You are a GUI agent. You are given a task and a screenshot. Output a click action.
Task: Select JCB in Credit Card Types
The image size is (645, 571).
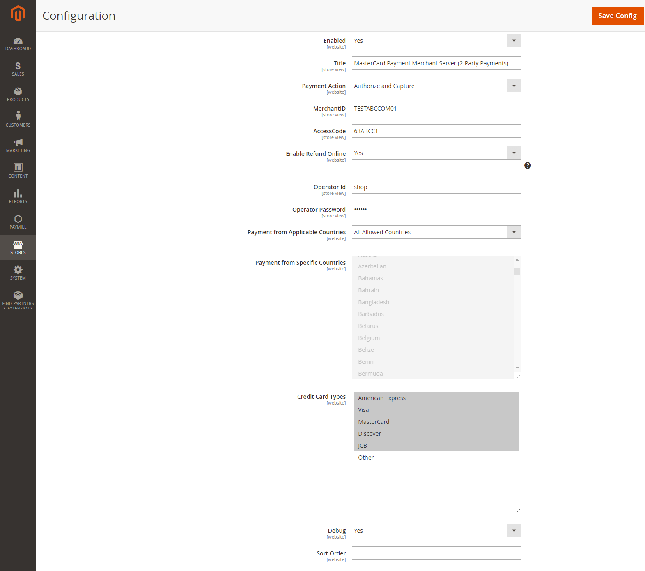436,446
